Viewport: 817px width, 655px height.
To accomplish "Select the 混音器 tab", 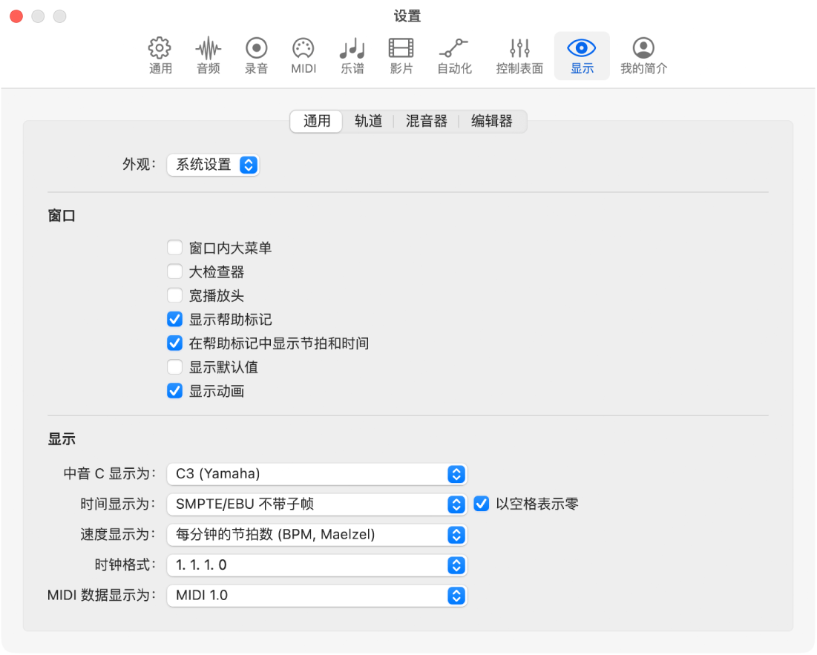I will tap(427, 122).
